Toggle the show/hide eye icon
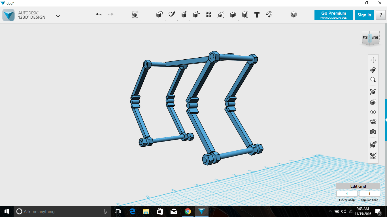Image resolution: width=387 pixels, height=217 pixels. (x=373, y=112)
